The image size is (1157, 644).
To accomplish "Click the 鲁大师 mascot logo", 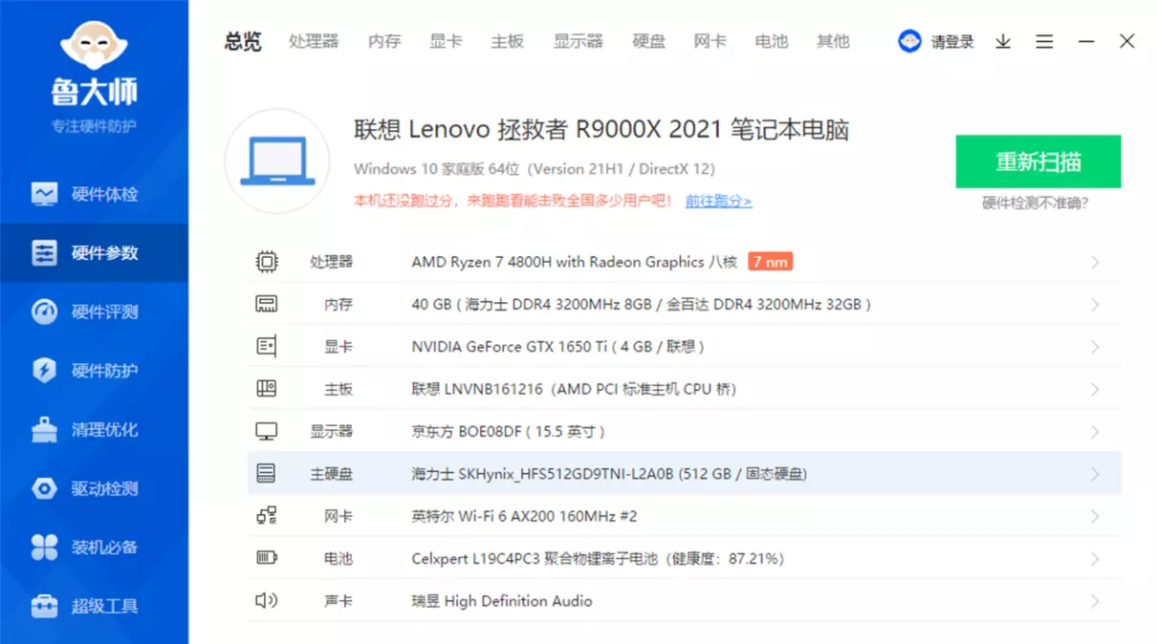I will tap(94, 46).
